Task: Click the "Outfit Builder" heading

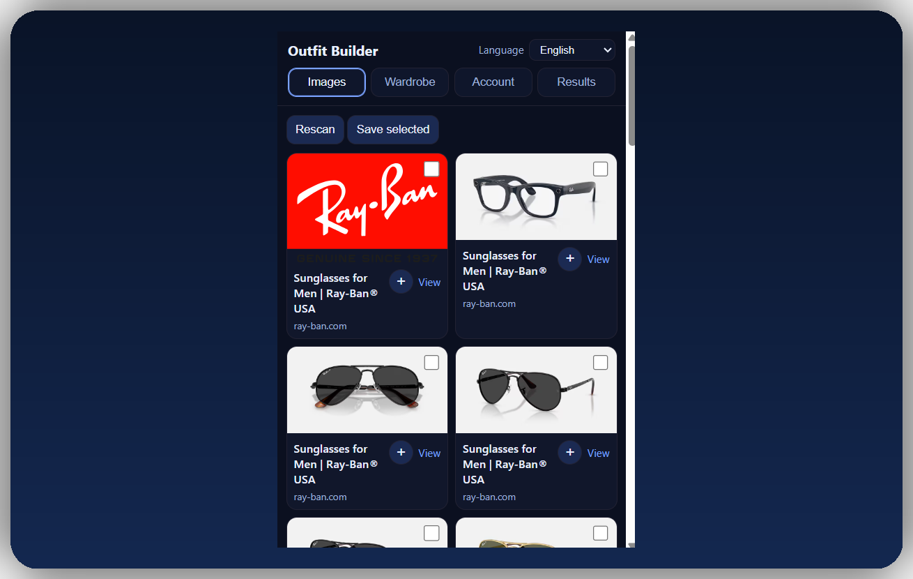Action: point(333,51)
